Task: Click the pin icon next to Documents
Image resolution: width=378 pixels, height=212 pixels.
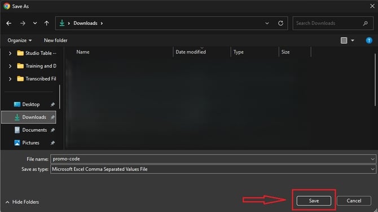Action: [52, 130]
